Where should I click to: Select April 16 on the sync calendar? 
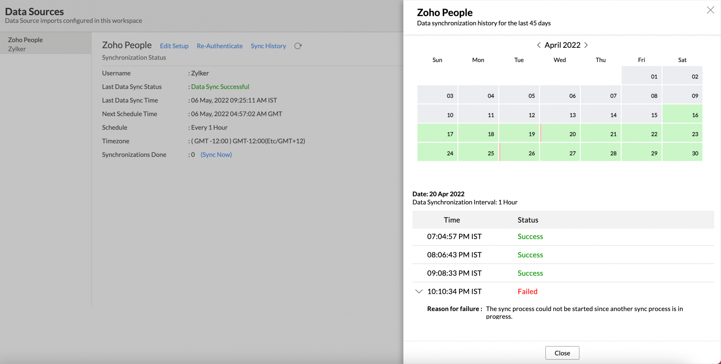click(682, 114)
